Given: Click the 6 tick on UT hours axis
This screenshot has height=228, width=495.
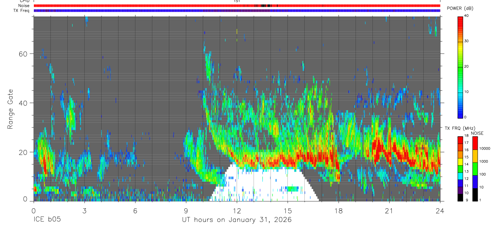Looking at the screenshot, I should 135,210.
